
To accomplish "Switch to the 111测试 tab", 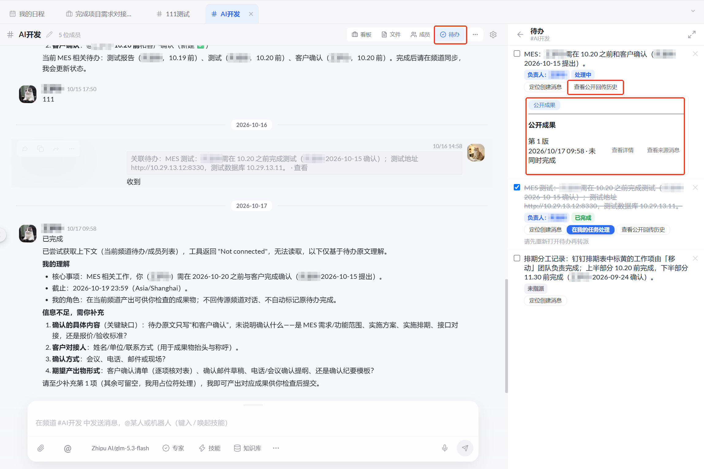I will point(173,14).
